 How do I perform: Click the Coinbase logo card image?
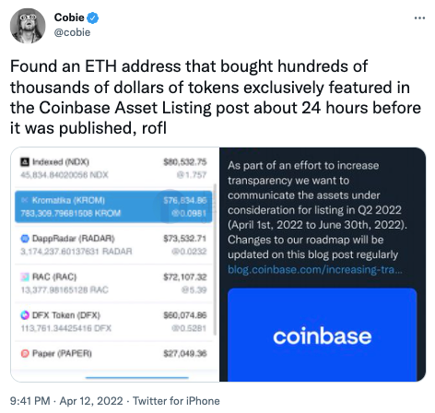(x=322, y=335)
